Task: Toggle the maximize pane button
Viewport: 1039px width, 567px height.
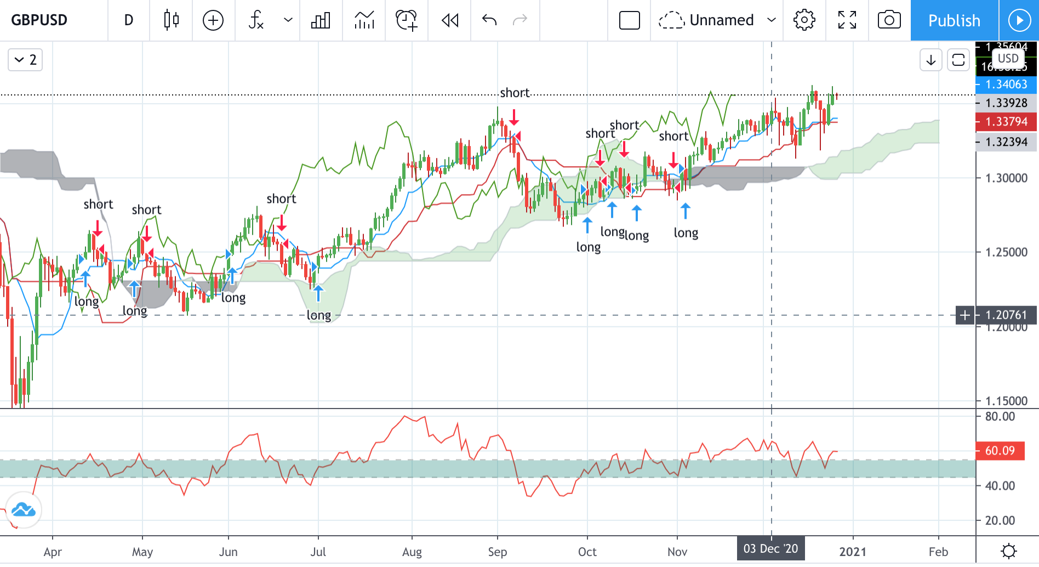Action: 958,60
